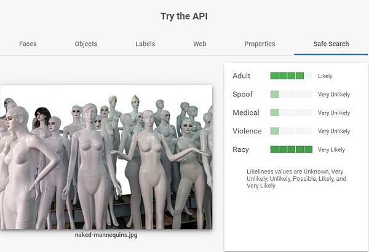Click the Spoof category label
369x252 pixels.
(x=242, y=94)
